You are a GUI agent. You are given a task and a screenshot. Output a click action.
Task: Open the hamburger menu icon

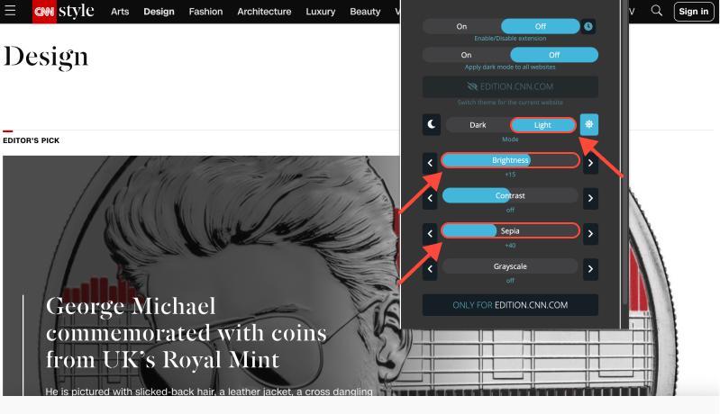10,11
